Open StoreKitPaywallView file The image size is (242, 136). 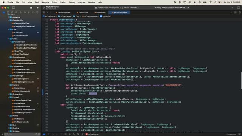23,113
